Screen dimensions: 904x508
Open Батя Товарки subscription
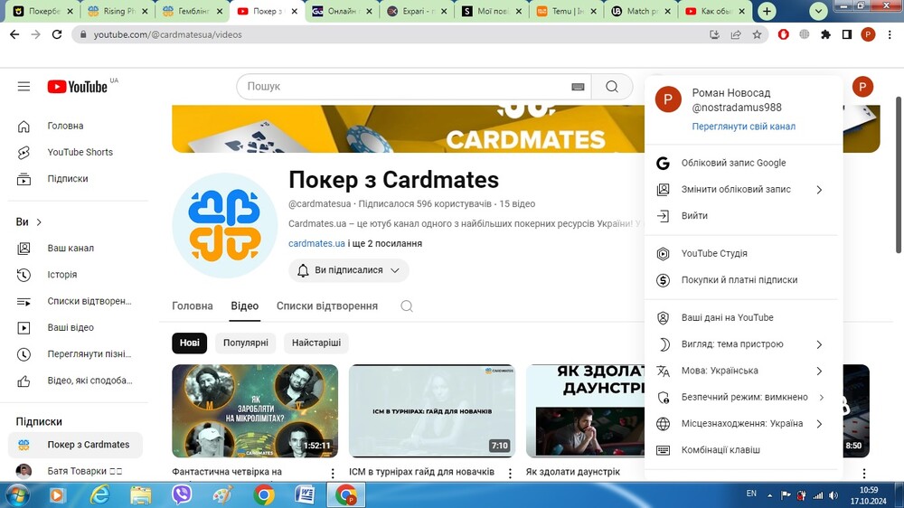76,471
